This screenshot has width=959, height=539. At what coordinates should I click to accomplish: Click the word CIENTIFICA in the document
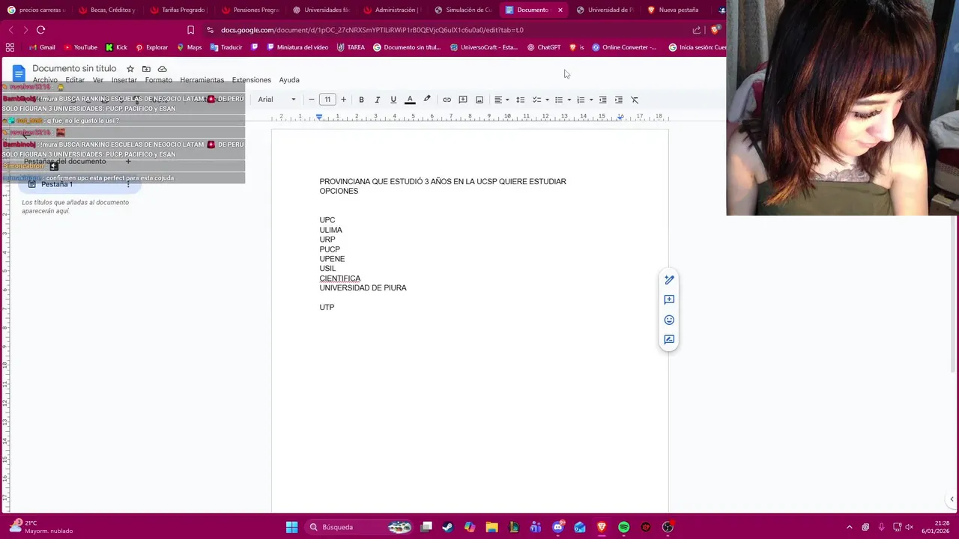coord(340,278)
